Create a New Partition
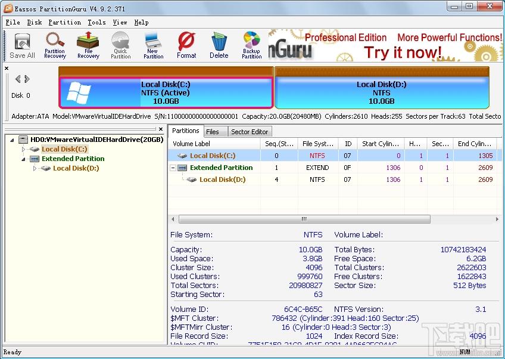505x359 pixels. (153, 45)
